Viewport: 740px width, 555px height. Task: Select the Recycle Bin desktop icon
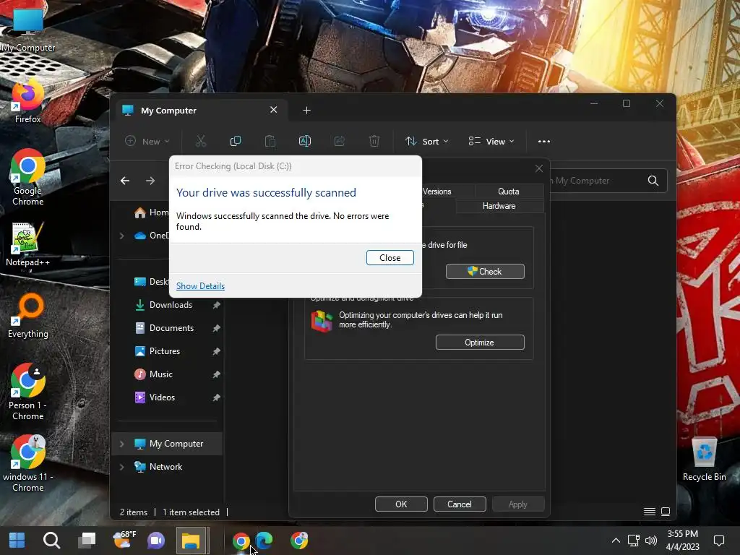tap(704, 459)
